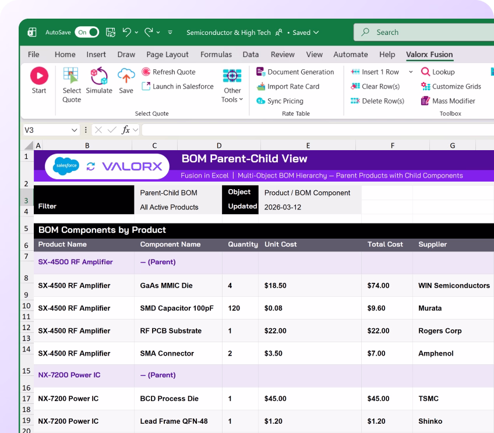Switch to the Home tab
494x433 pixels.
tap(65, 55)
